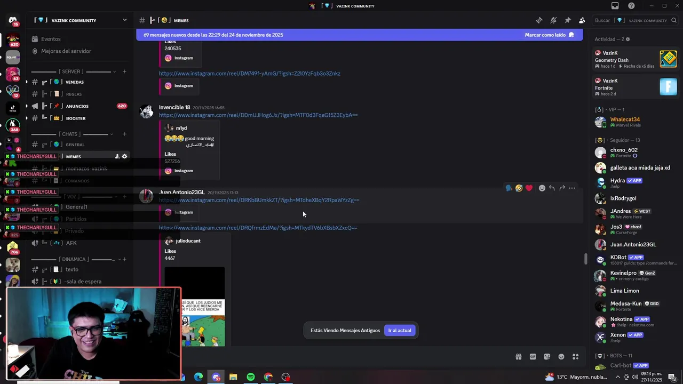Select the GENERAL text channel
Image resolution: width=683 pixels, height=384 pixels.
pyautogui.click(x=80, y=145)
